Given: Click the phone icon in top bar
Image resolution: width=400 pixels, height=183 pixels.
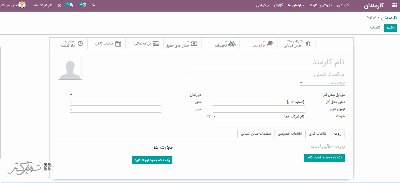Looking at the screenshot, I should pyautogui.click(x=94, y=5).
